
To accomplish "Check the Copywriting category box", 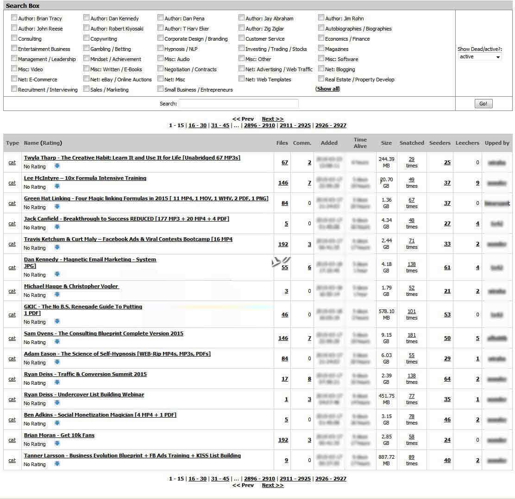I will click(x=87, y=38).
